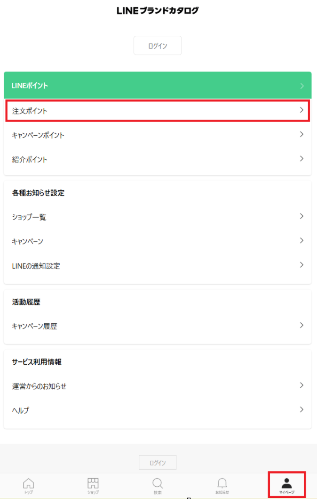The image size is (317, 499).
Task: Click chevron next to 注文ポイント
Action: pos(301,110)
